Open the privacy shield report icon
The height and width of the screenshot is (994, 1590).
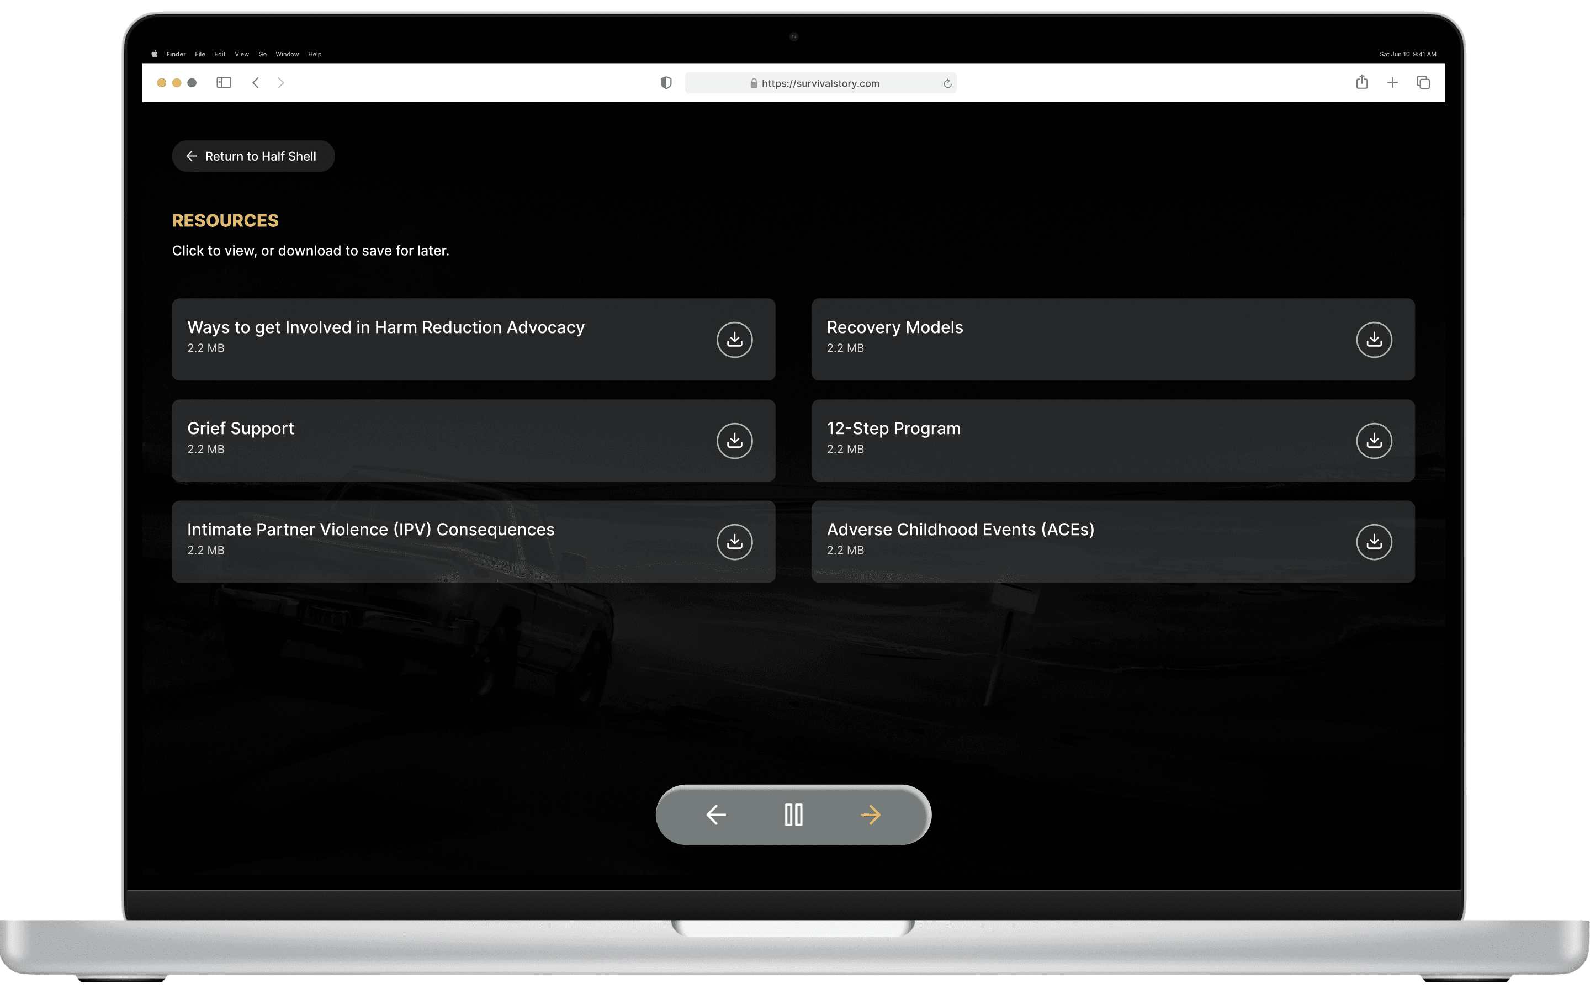pyautogui.click(x=666, y=82)
